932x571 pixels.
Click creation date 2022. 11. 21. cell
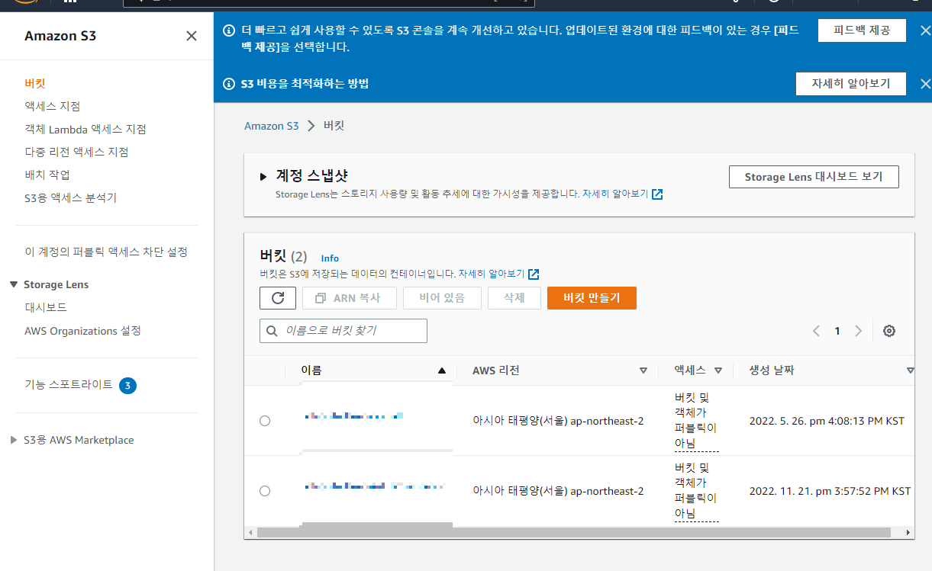point(830,491)
